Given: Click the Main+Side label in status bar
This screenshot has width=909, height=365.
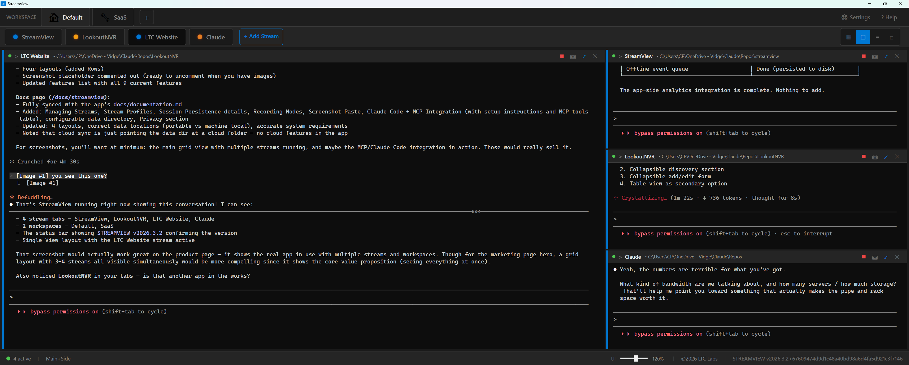Looking at the screenshot, I should (58, 359).
